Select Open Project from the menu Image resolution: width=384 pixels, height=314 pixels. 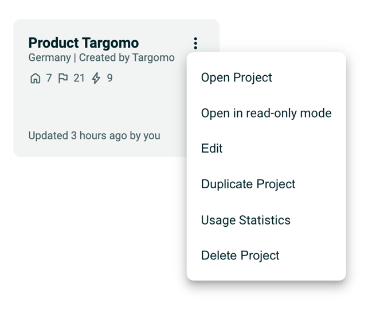click(236, 77)
